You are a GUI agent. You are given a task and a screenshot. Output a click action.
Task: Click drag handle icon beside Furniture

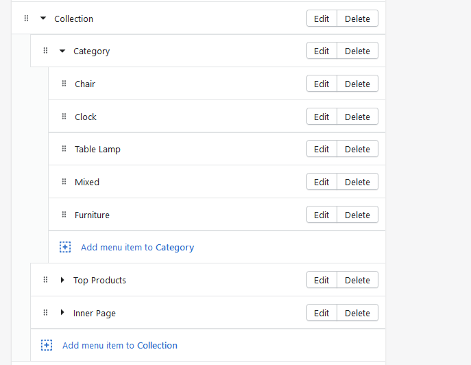tap(64, 215)
